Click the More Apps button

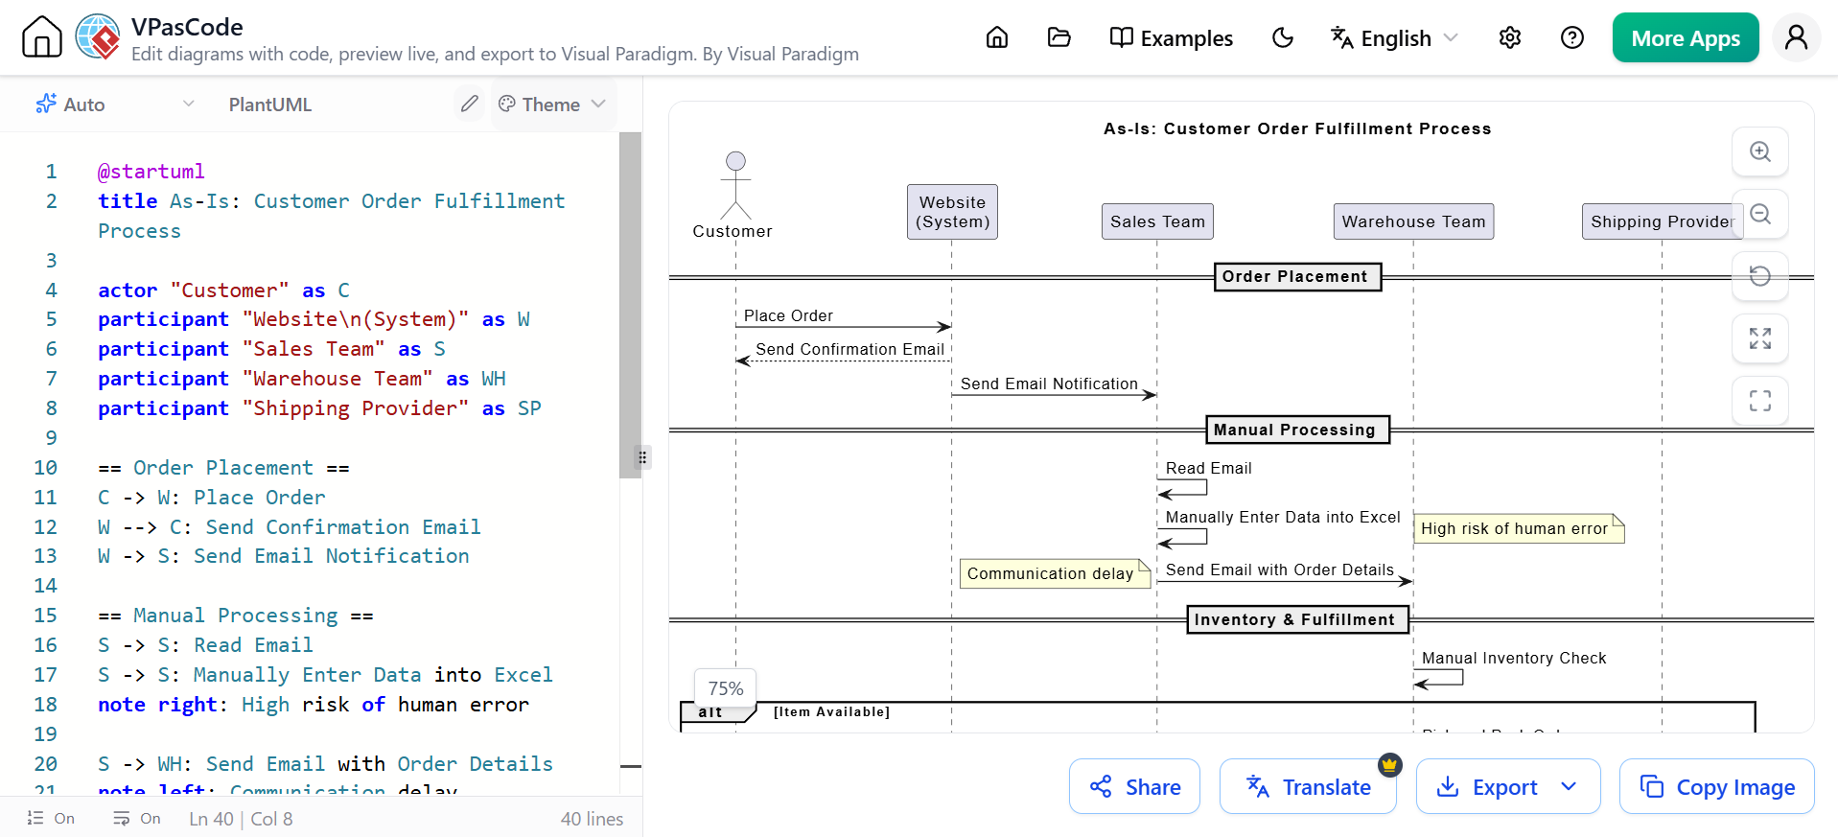coord(1686,37)
